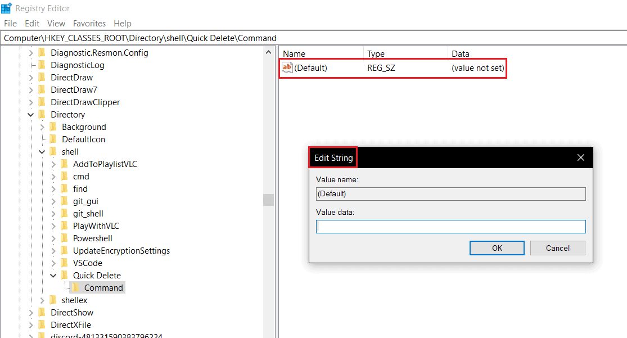Select the DefaultIcon folder icon
The width and height of the screenshot is (627, 338).
(x=53, y=139)
